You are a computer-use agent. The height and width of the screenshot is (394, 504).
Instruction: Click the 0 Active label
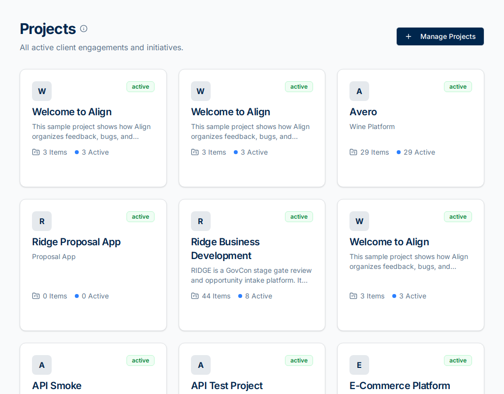coord(95,296)
